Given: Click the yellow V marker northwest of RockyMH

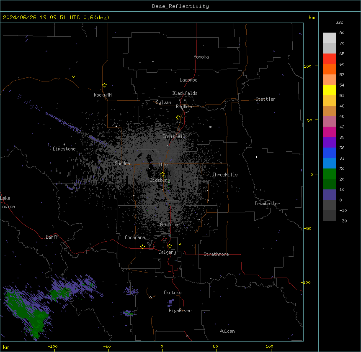Looking at the screenshot, I should [73, 77].
